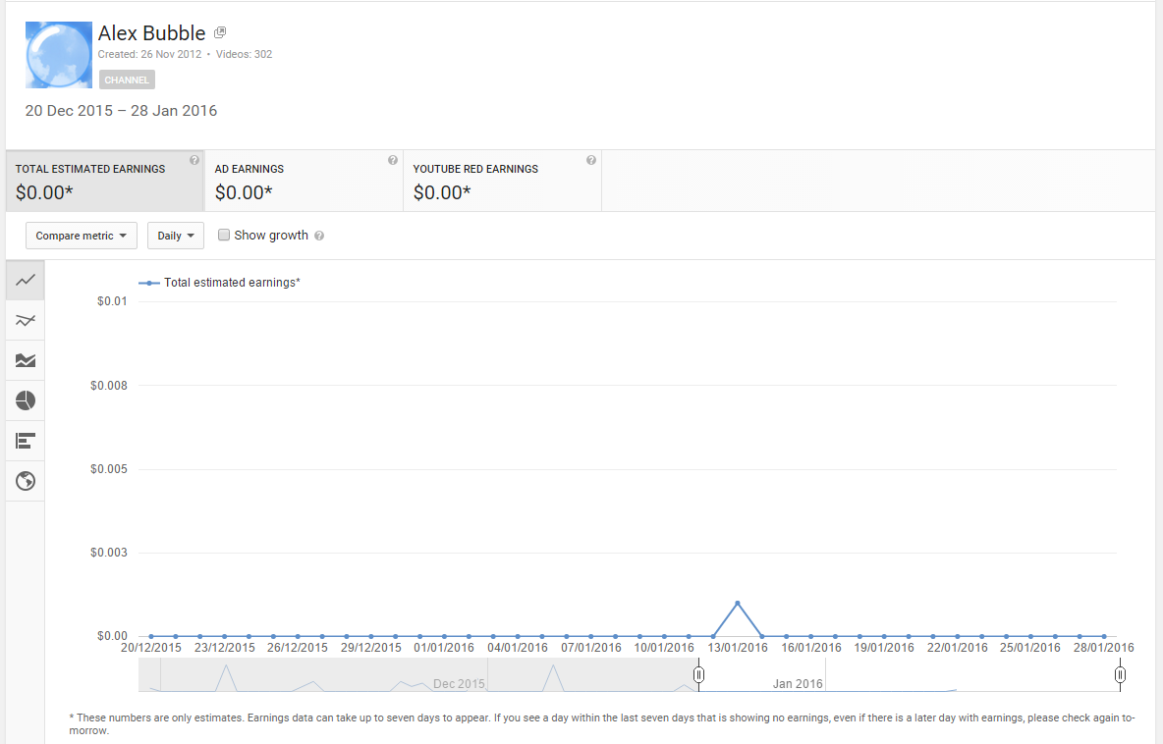Image resolution: width=1163 pixels, height=744 pixels.
Task: Click help icon on Ad Earnings
Action: coord(393,160)
